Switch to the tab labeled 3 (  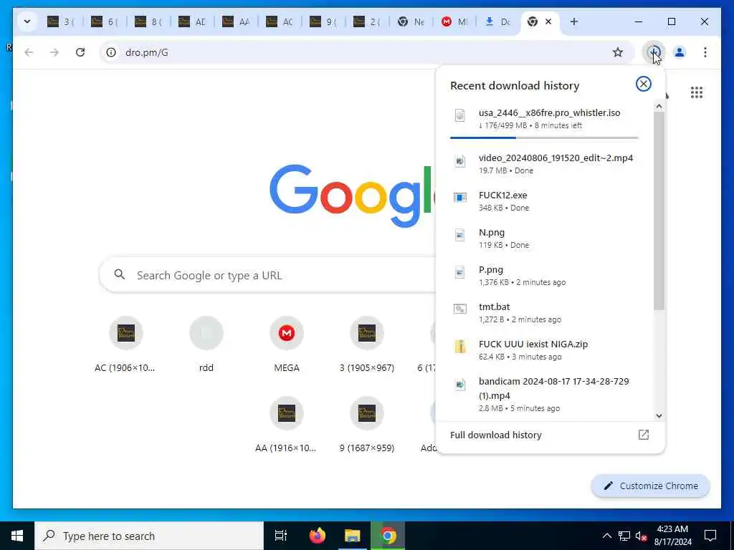(62, 21)
